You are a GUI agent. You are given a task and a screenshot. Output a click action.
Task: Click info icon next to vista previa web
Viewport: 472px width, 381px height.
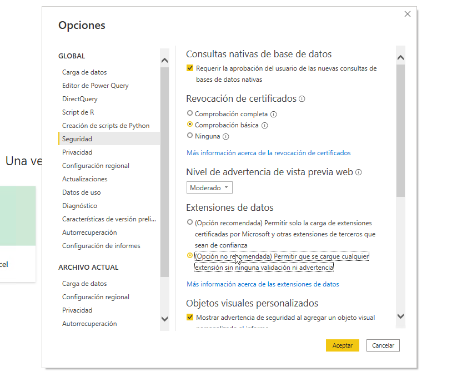coord(359,172)
